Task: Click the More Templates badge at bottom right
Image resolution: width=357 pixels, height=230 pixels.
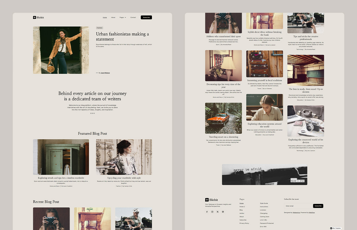Action: click(336, 228)
